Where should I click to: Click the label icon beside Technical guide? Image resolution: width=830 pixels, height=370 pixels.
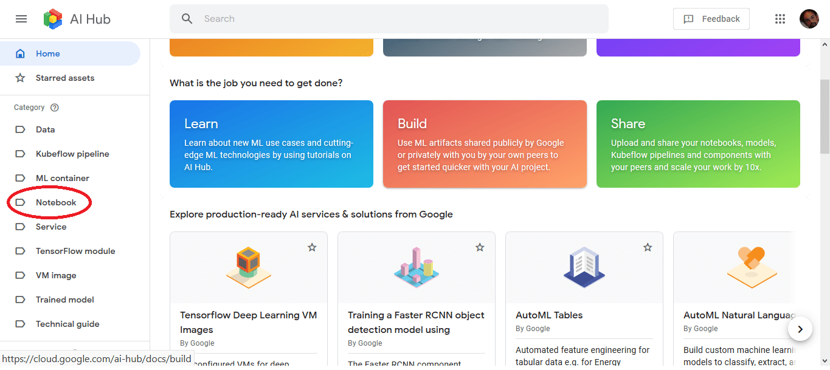point(20,324)
